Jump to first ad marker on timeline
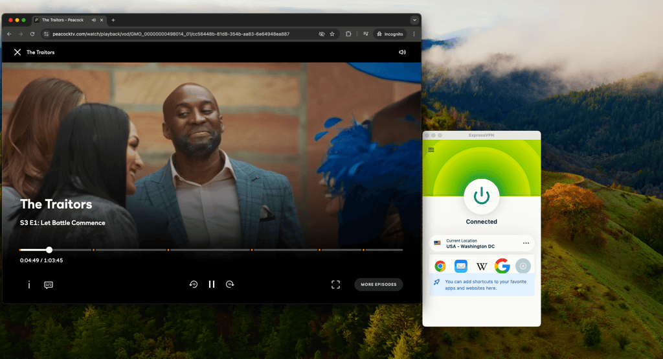The width and height of the screenshot is (663, 359). click(93, 249)
